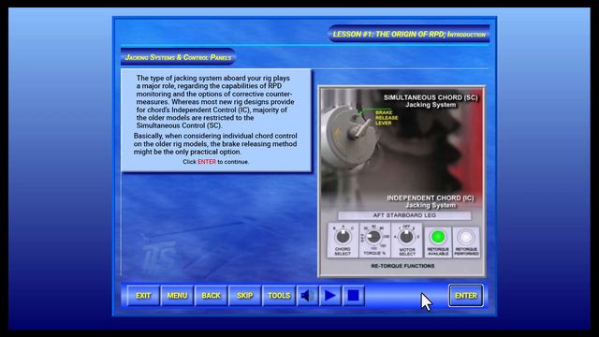Click the Retorque Performed indicator
The height and width of the screenshot is (337, 599).
[466, 237]
